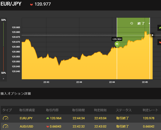Click the ステータス column header
161x130 pixels.
[x=124, y=110]
